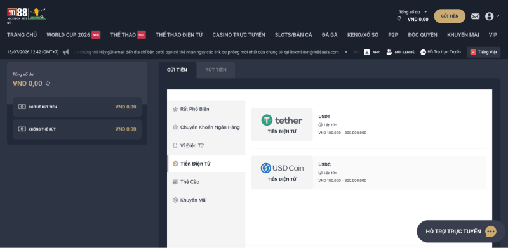This screenshot has height=248, width=508.
Task: Select Ví Điện Tử category
Action: 206,145
